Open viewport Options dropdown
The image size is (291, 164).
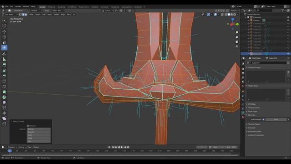[x=235, y=10]
